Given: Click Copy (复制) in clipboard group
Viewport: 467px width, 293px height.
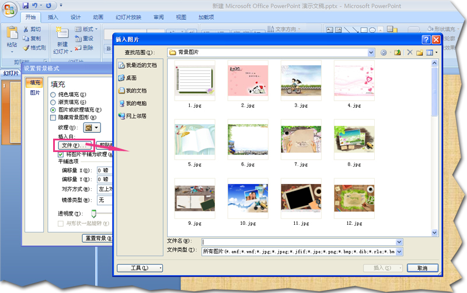Looking at the screenshot, I should point(32,38).
